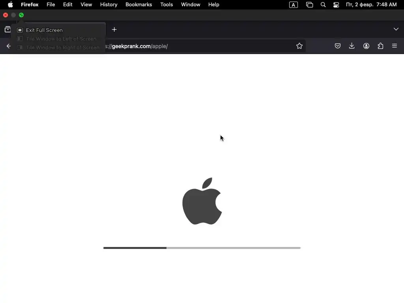Click the red close window button

[x=6, y=15]
